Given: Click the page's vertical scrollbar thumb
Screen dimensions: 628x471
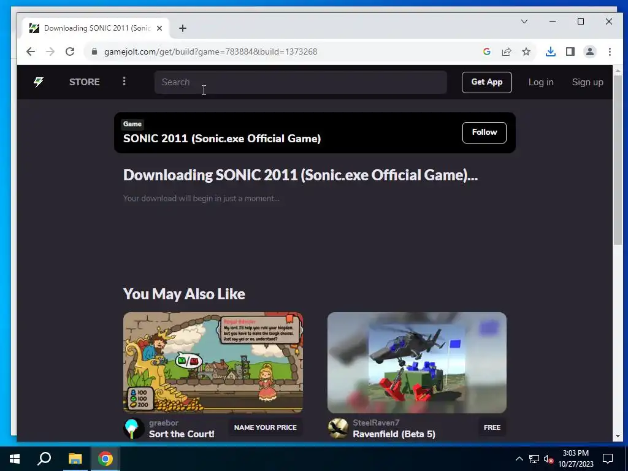Looking at the screenshot, I should pyautogui.click(x=618, y=159).
